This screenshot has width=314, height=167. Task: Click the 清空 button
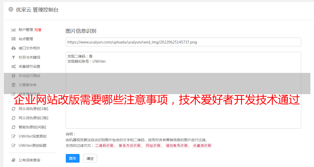90,158
